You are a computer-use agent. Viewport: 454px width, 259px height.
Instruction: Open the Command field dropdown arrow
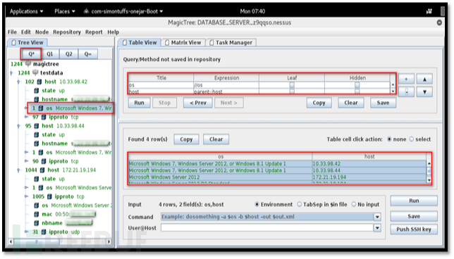point(377,217)
